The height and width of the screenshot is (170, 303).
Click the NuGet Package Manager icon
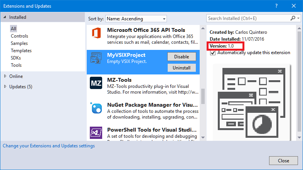tap(96, 108)
